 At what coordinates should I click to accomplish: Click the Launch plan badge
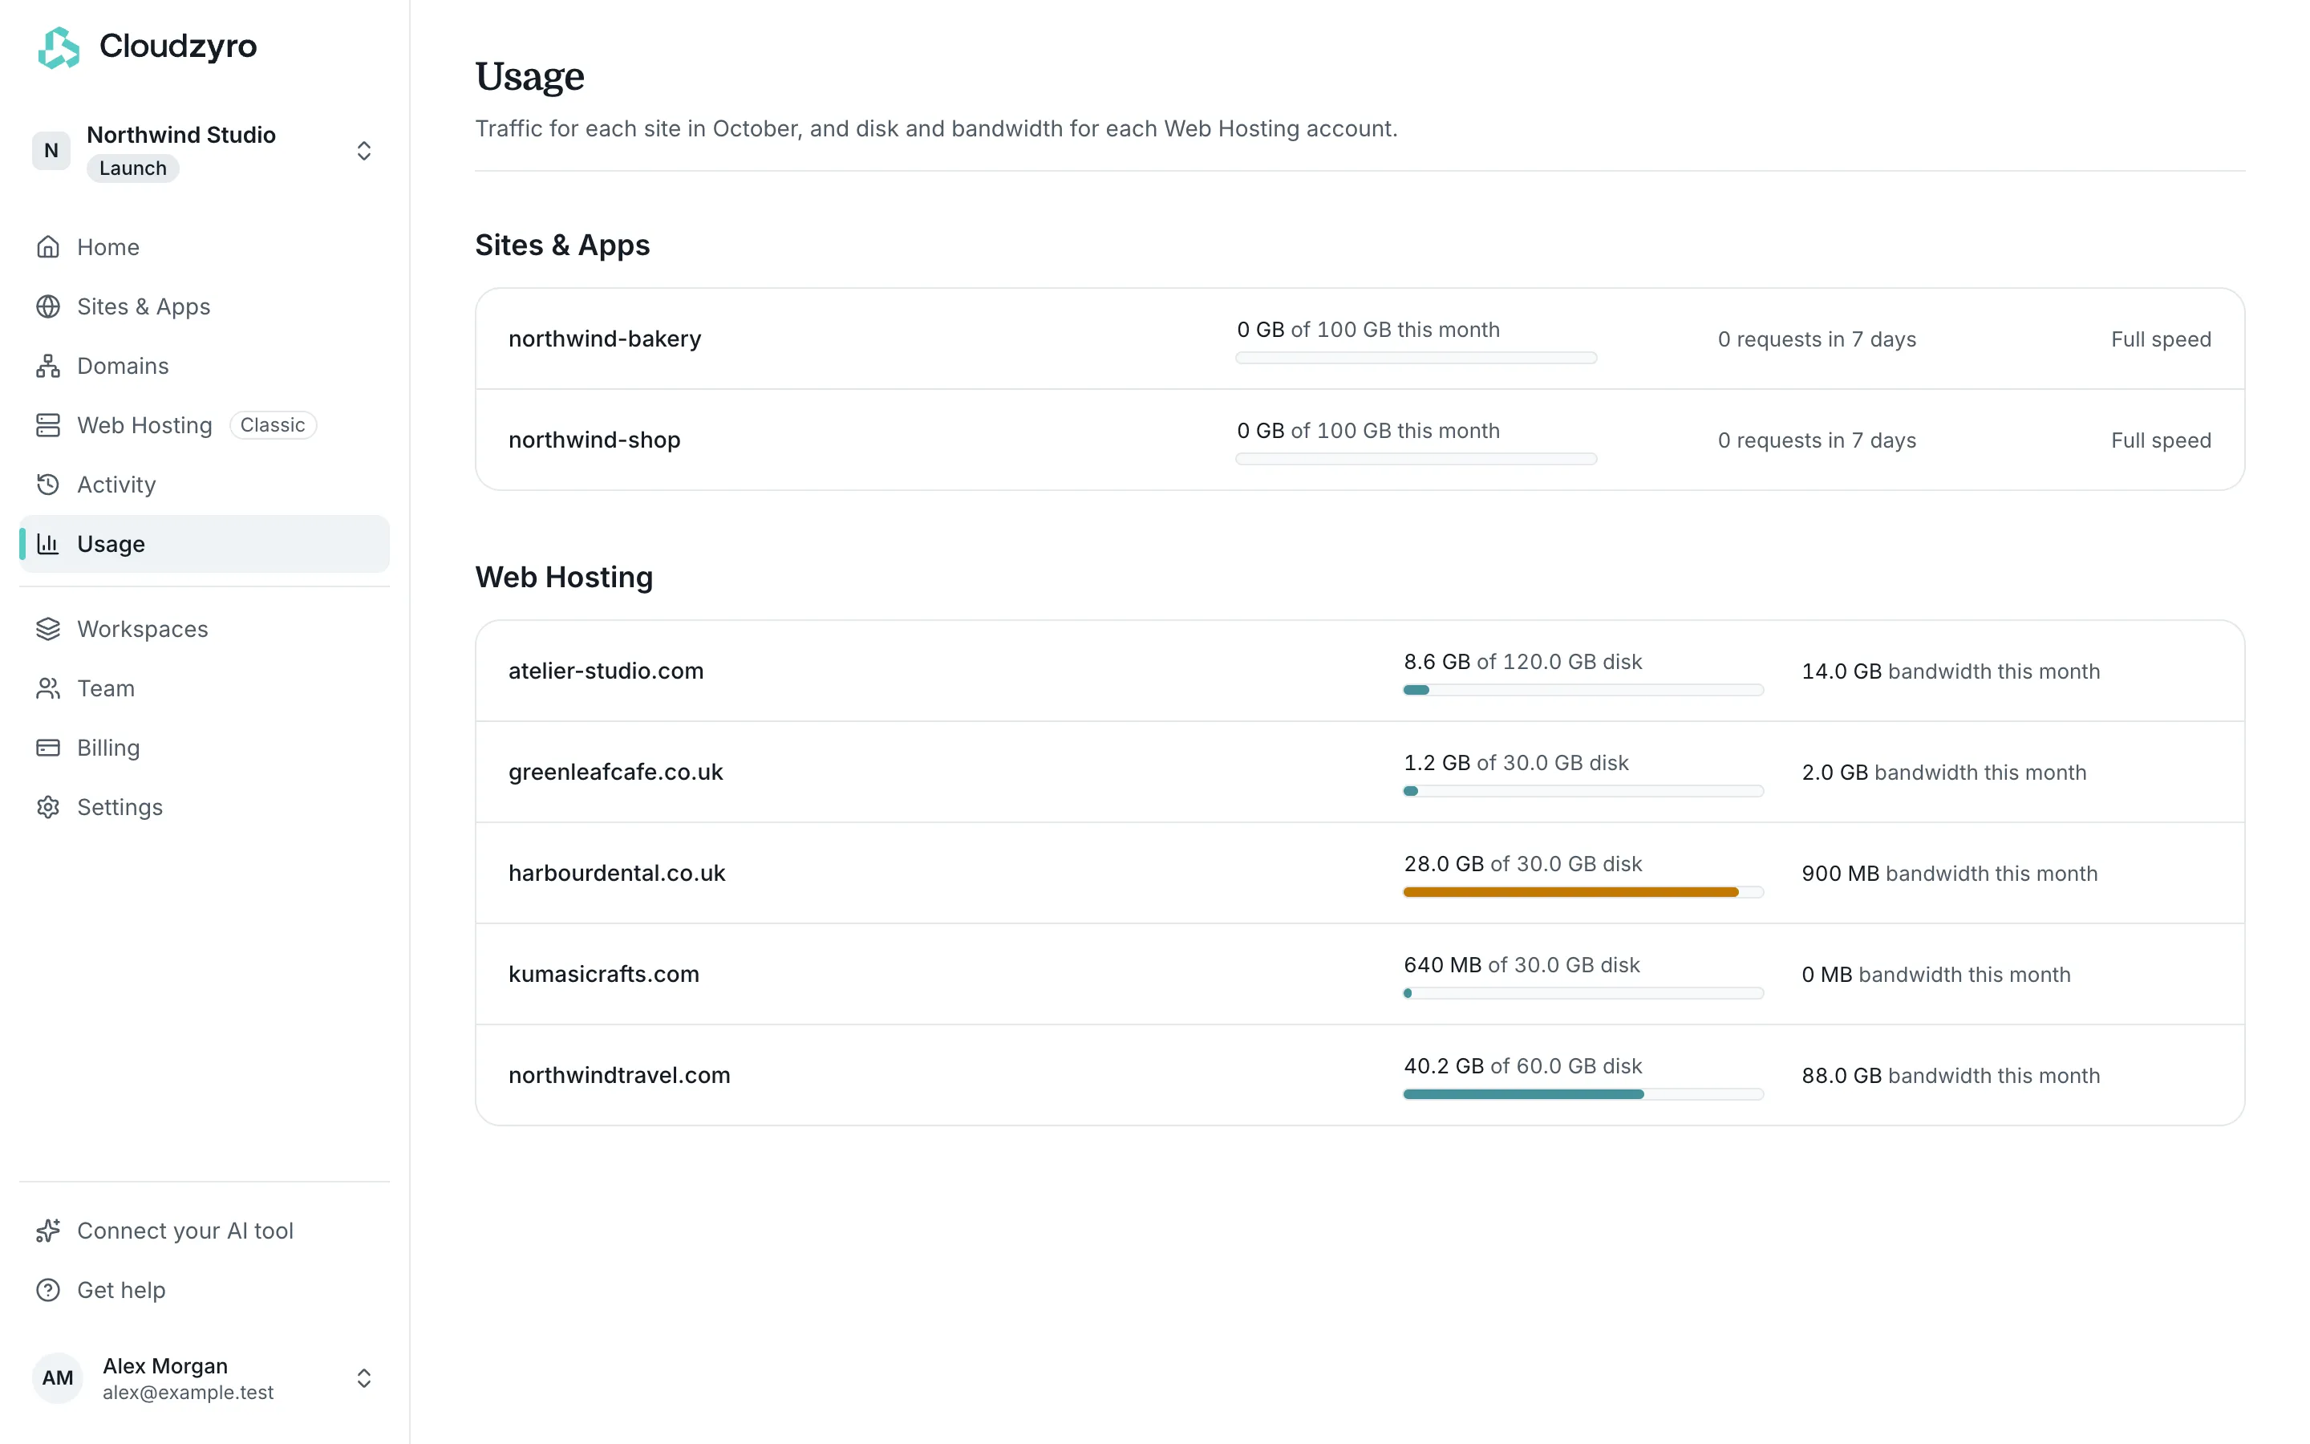coord(132,168)
